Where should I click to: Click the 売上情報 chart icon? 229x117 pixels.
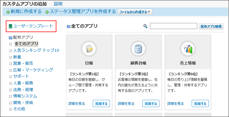tap(188, 49)
